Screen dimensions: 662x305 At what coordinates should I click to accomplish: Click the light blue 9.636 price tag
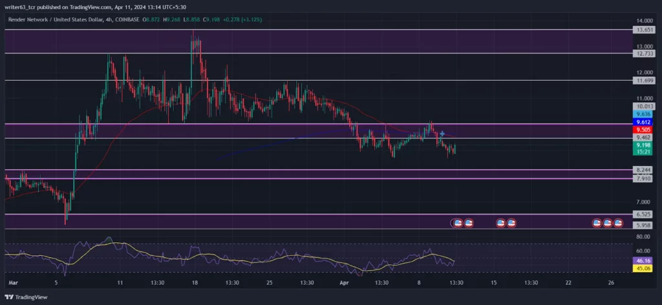[x=644, y=114]
